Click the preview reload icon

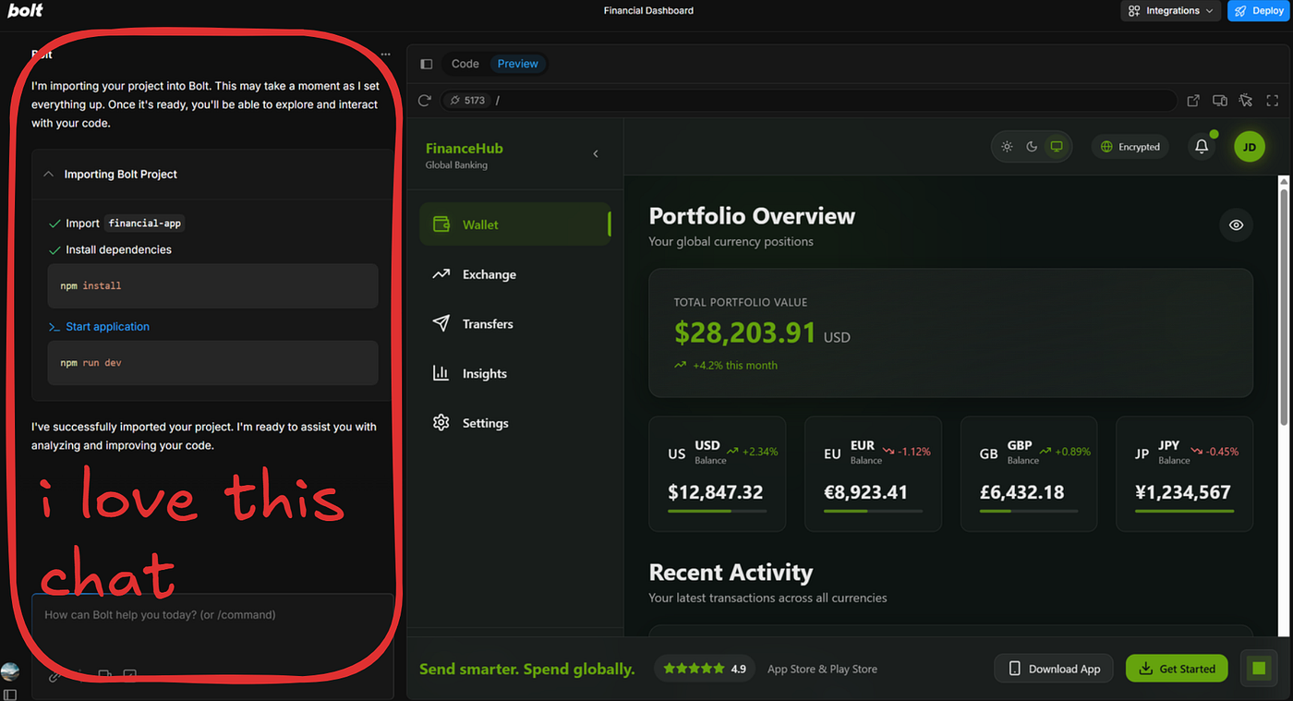tap(425, 100)
